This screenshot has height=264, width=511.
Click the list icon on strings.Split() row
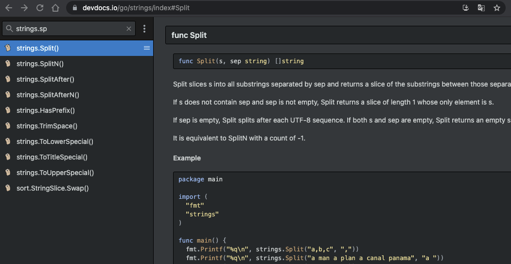(147, 48)
